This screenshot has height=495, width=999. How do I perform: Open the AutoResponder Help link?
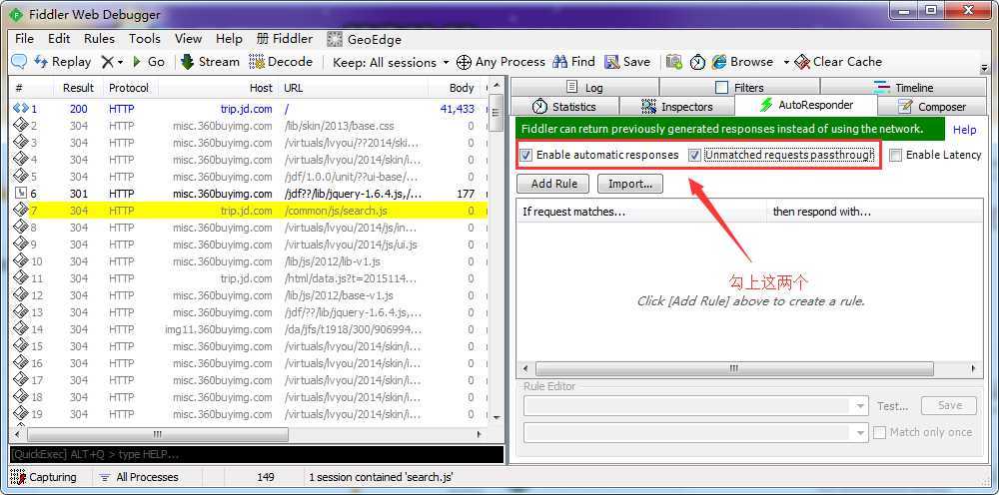tap(965, 129)
